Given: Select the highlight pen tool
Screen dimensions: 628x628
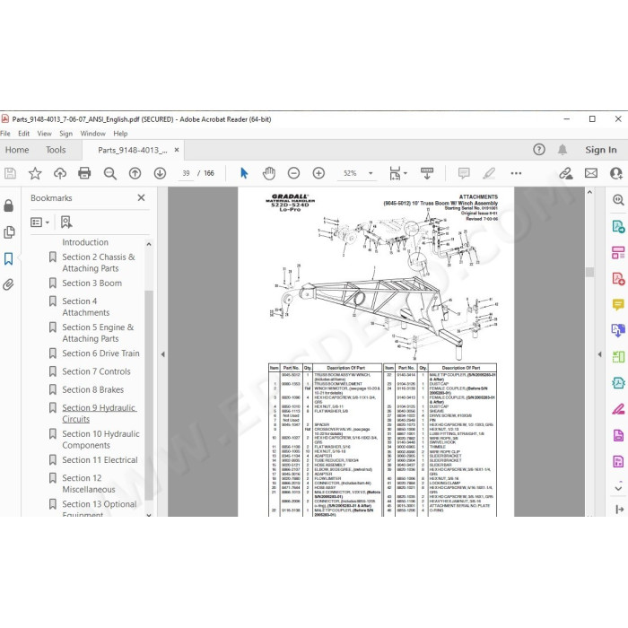Looking at the screenshot, I should (489, 173).
